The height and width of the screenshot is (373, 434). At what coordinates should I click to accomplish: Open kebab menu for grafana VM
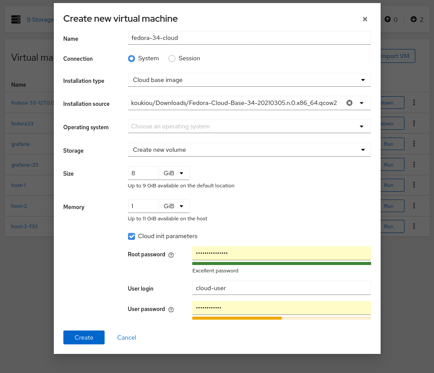coord(414,144)
